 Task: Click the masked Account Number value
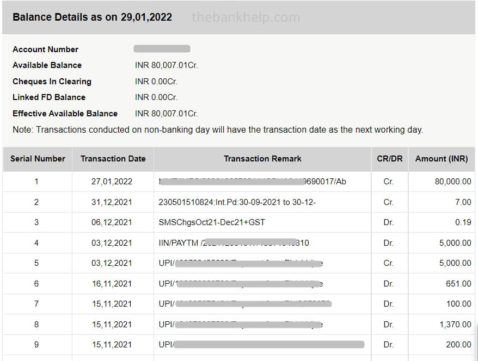[162, 49]
